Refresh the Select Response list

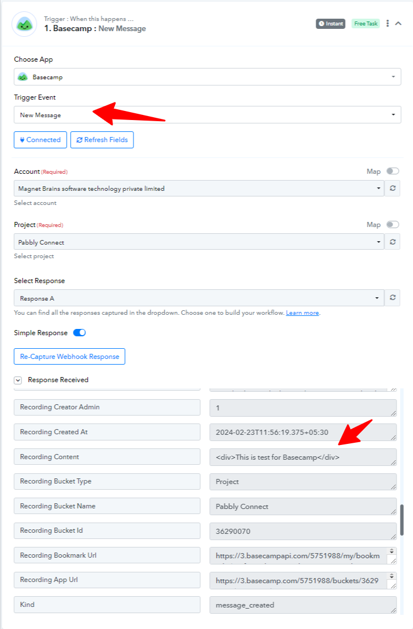[x=393, y=298]
